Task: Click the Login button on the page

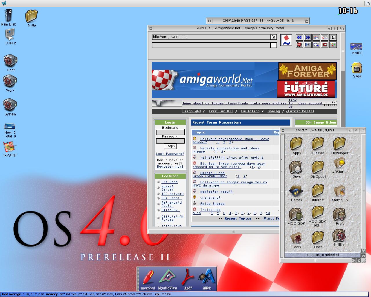Action: (170, 146)
